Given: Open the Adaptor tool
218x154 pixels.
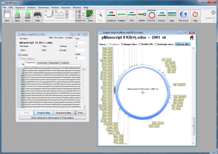Looking at the screenshot, I should (122, 16).
